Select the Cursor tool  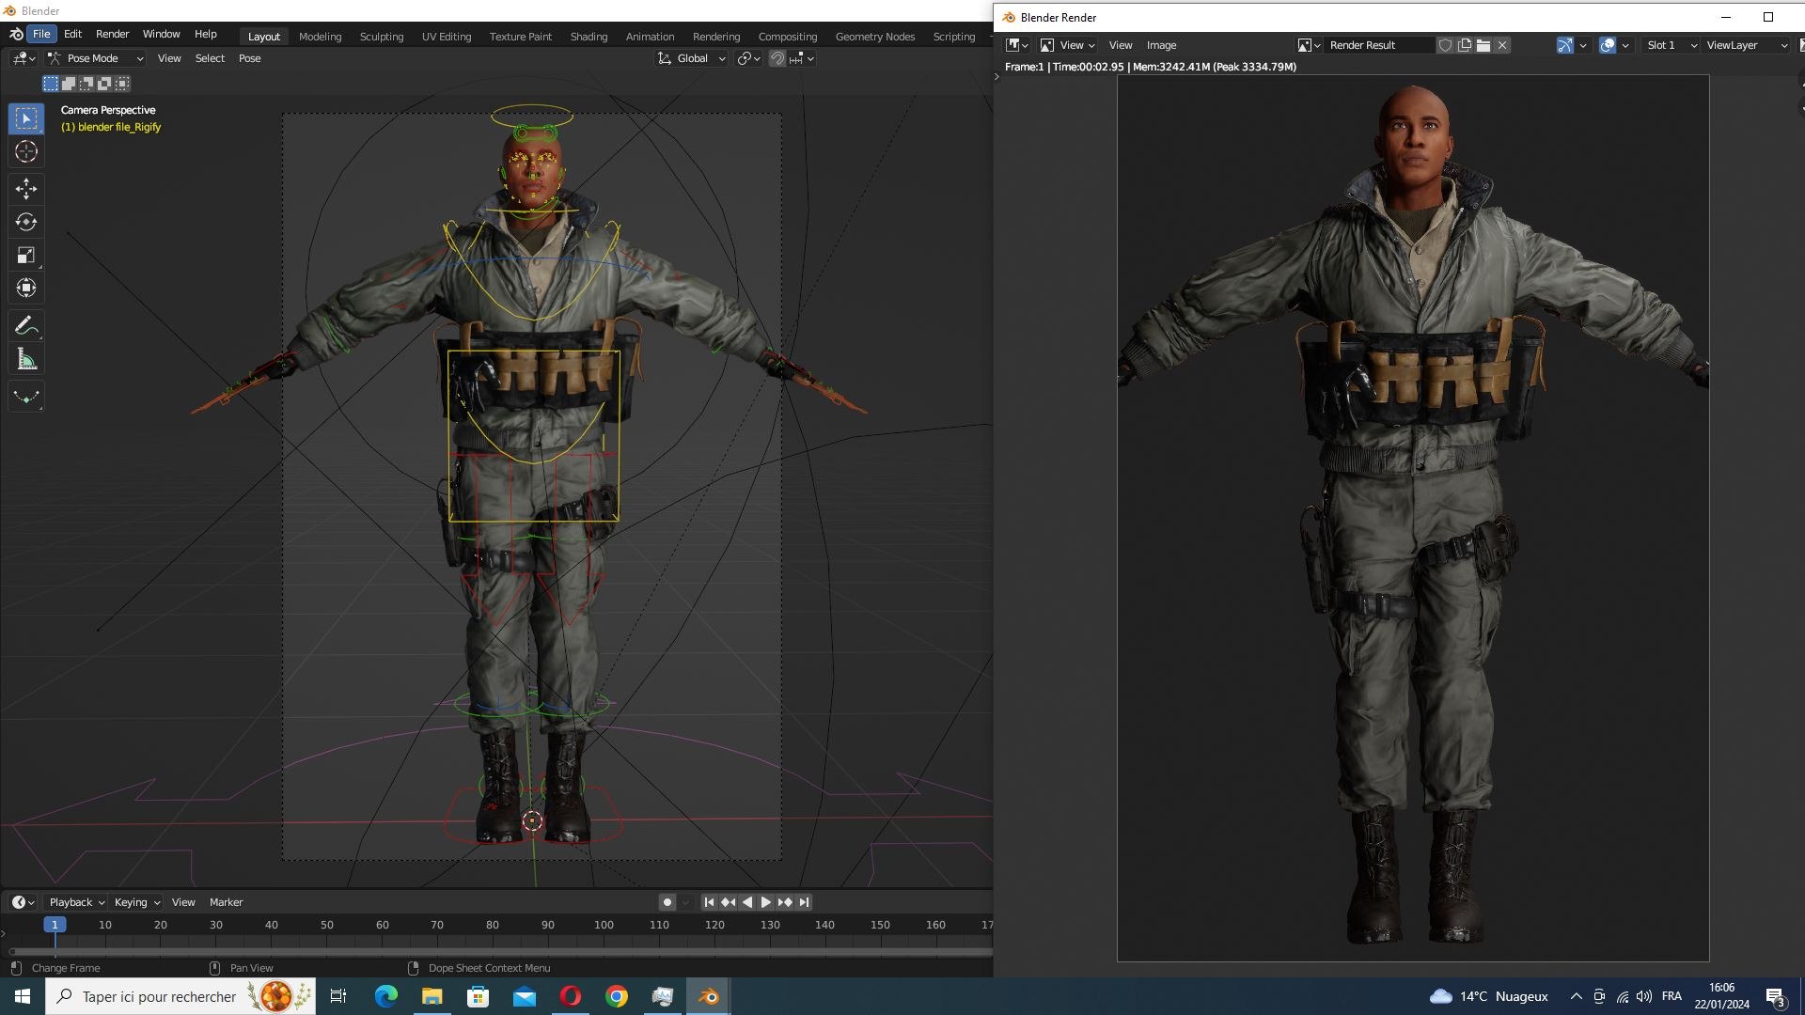point(26,151)
